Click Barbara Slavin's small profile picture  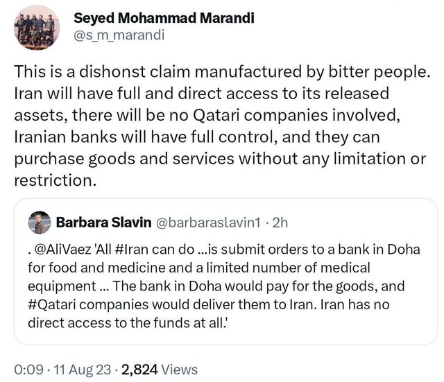coord(39,223)
